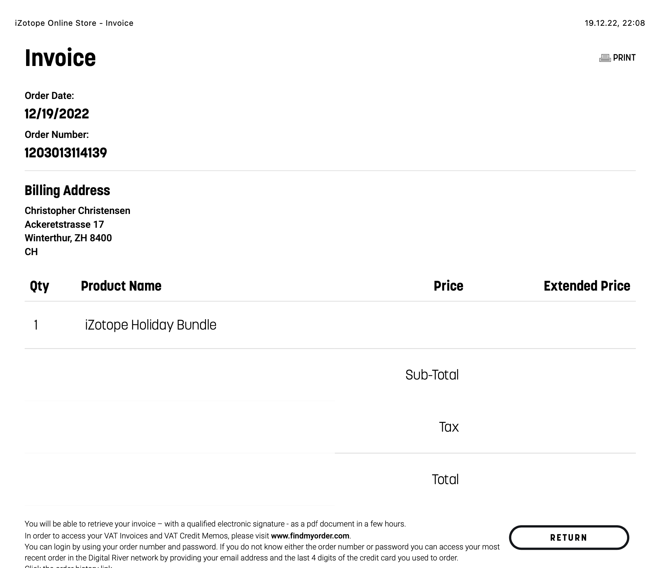This screenshot has height=568, width=661.
Task: Click the PRINT text label
Action: point(624,58)
